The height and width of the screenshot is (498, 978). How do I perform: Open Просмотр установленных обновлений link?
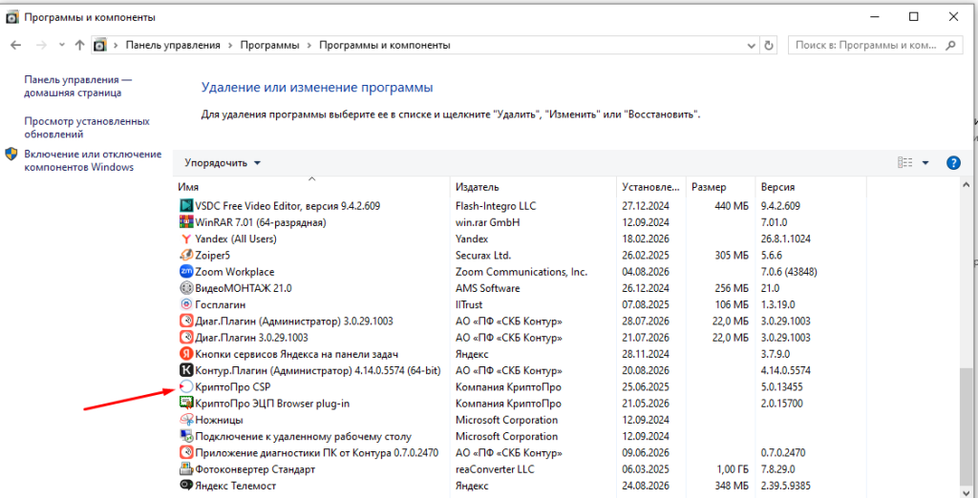coord(87,127)
